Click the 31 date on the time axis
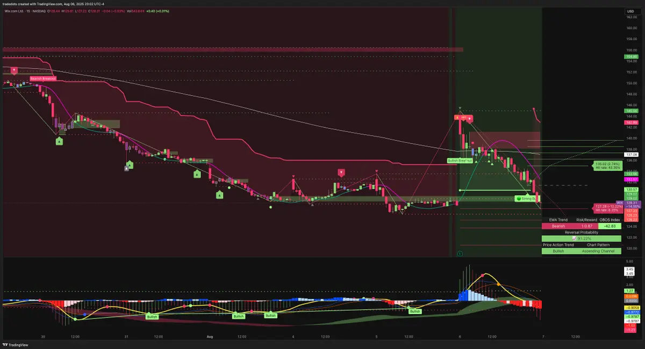 [126, 337]
